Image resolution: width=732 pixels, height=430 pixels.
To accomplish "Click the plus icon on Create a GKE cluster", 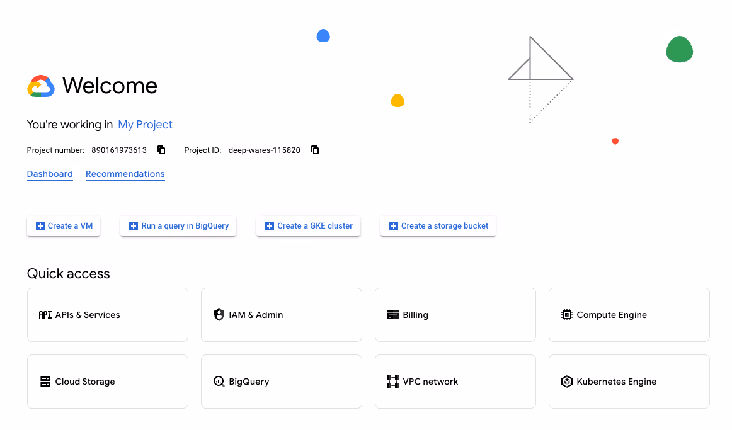I will [x=270, y=226].
